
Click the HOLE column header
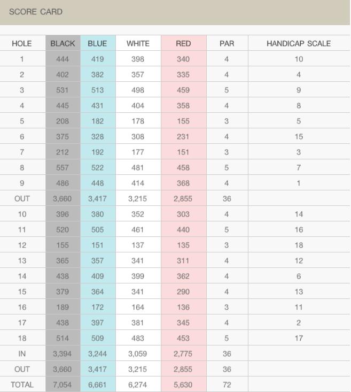point(22,43)
